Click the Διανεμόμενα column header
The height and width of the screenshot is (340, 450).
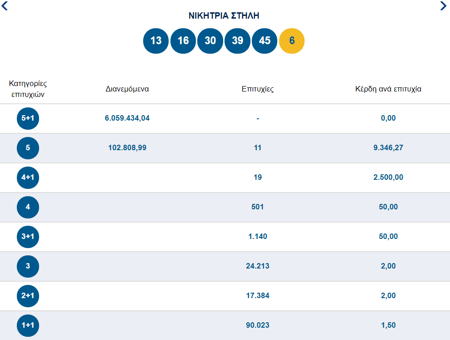(127, 89)
